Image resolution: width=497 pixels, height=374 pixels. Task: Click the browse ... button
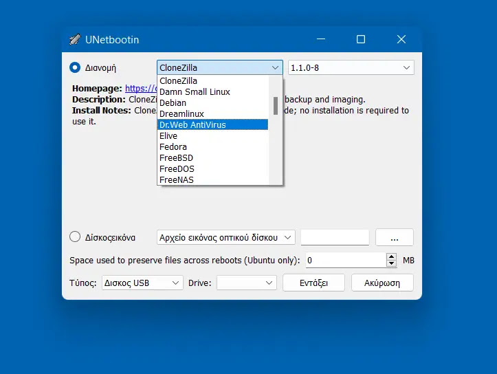(395, 237)
